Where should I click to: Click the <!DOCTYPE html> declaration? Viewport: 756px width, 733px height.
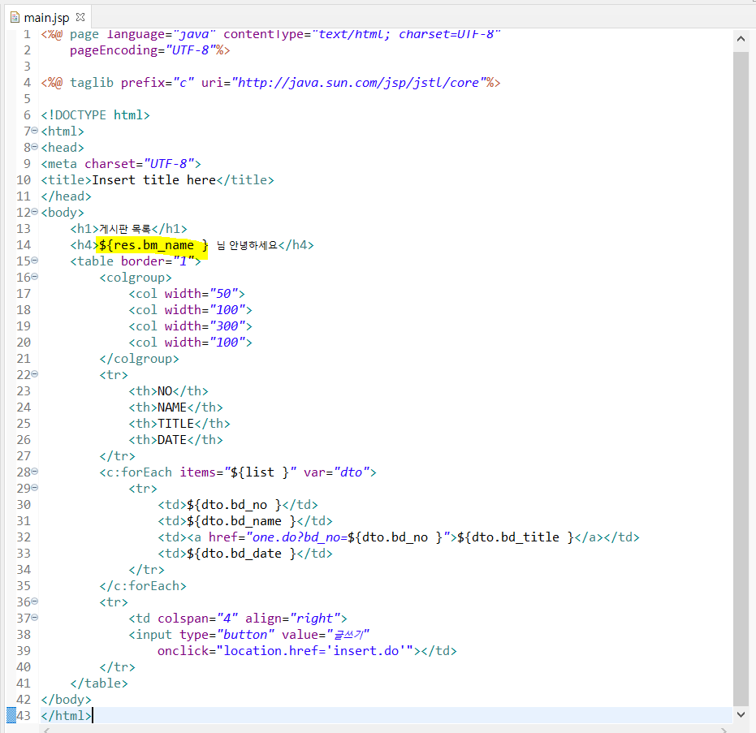pos(96,115)
